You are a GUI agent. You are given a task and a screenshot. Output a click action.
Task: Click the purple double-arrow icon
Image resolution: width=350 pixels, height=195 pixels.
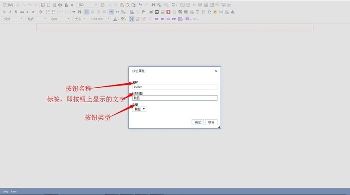(x=174, y=19)
